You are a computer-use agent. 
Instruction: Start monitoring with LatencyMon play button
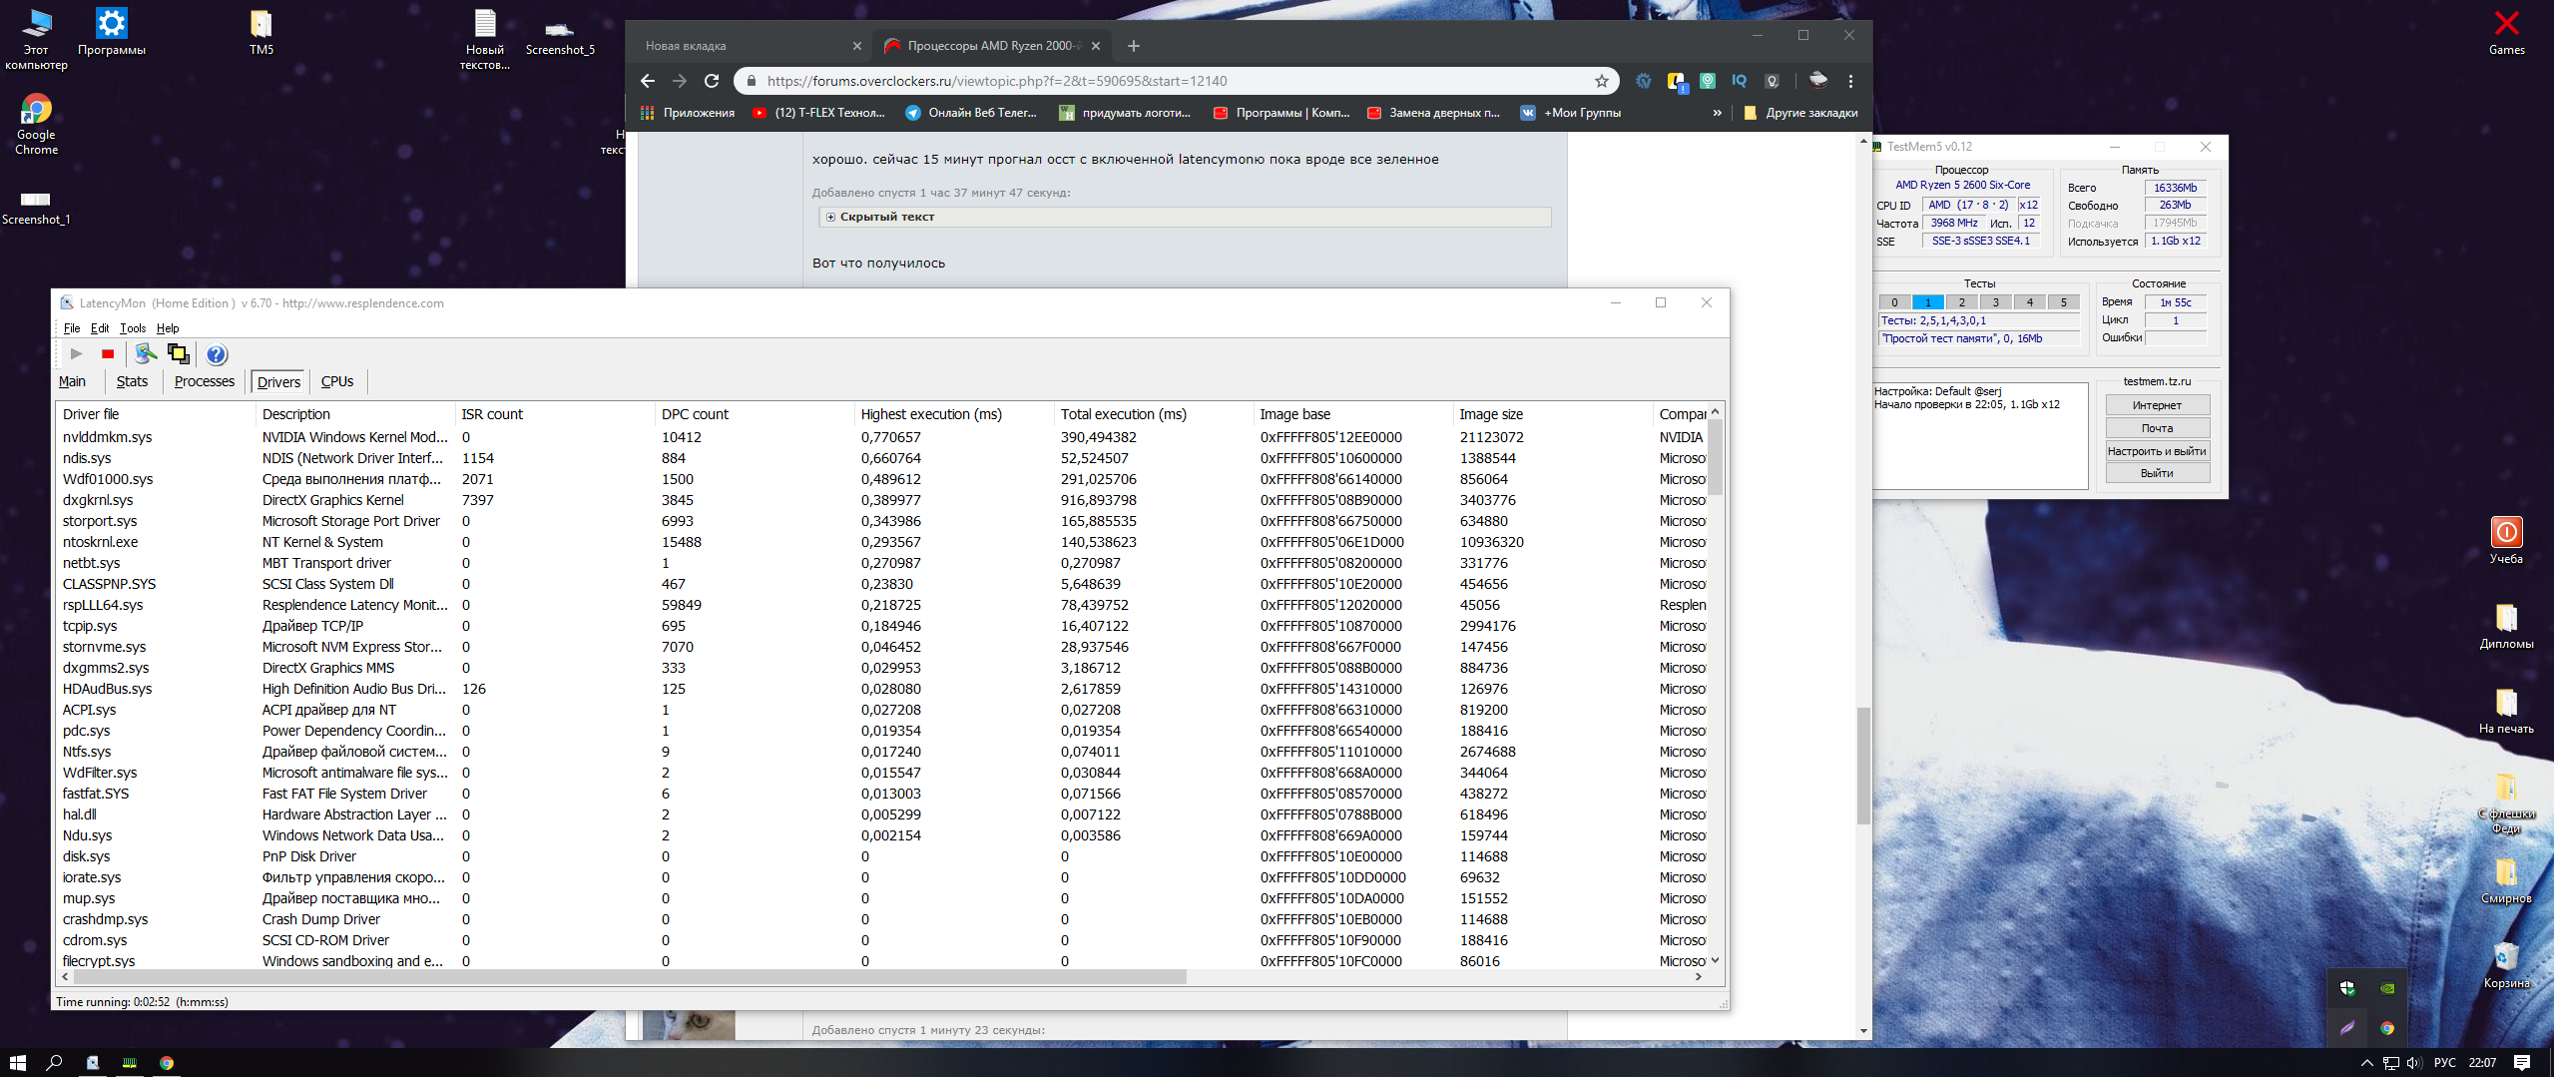tap(76, 354)
